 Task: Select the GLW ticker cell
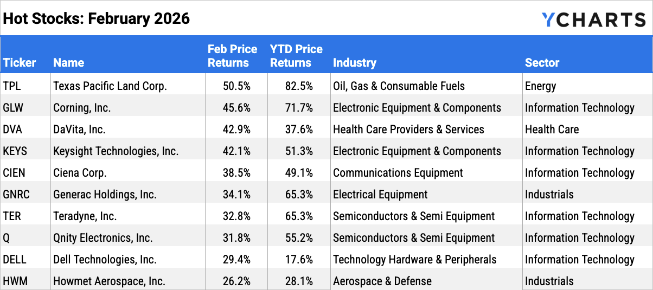(14, 108)
